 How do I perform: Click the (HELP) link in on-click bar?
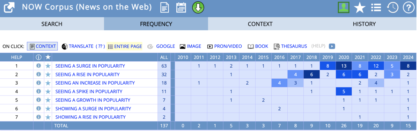click(318, 46)
